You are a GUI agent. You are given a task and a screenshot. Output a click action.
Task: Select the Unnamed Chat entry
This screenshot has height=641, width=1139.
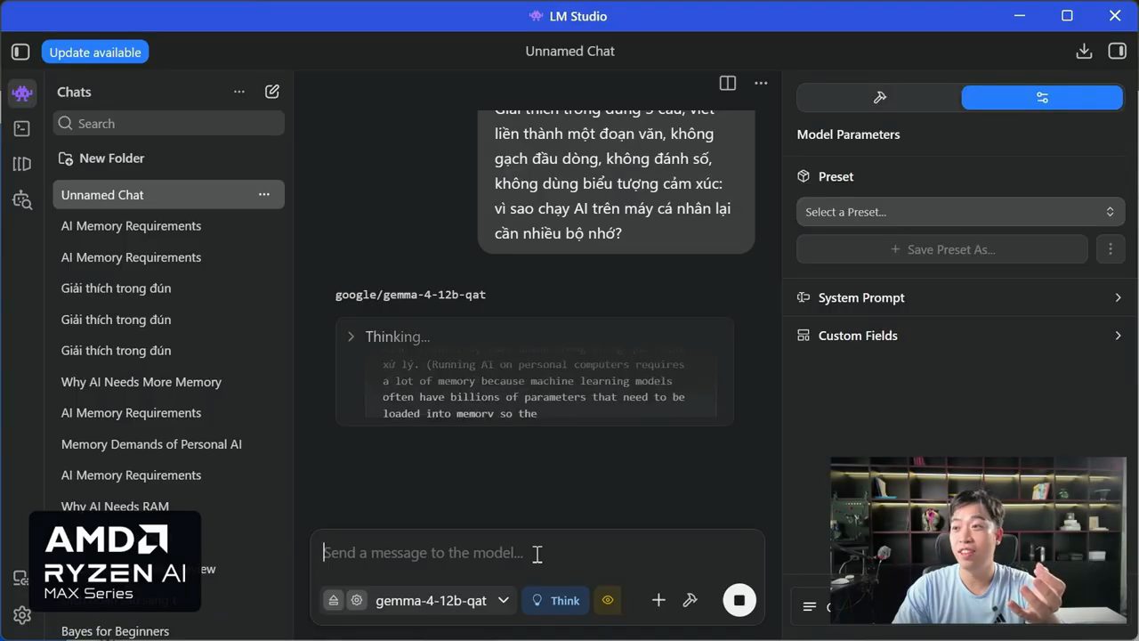(168, 194)
